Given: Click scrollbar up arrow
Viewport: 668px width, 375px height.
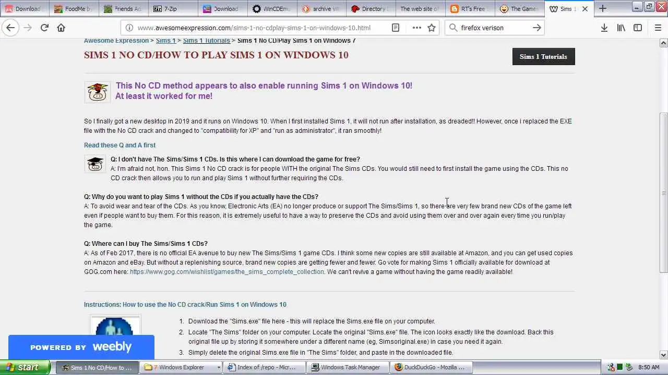Looking at the screenshot, I should pyautogui.click(x=663, y=43).
